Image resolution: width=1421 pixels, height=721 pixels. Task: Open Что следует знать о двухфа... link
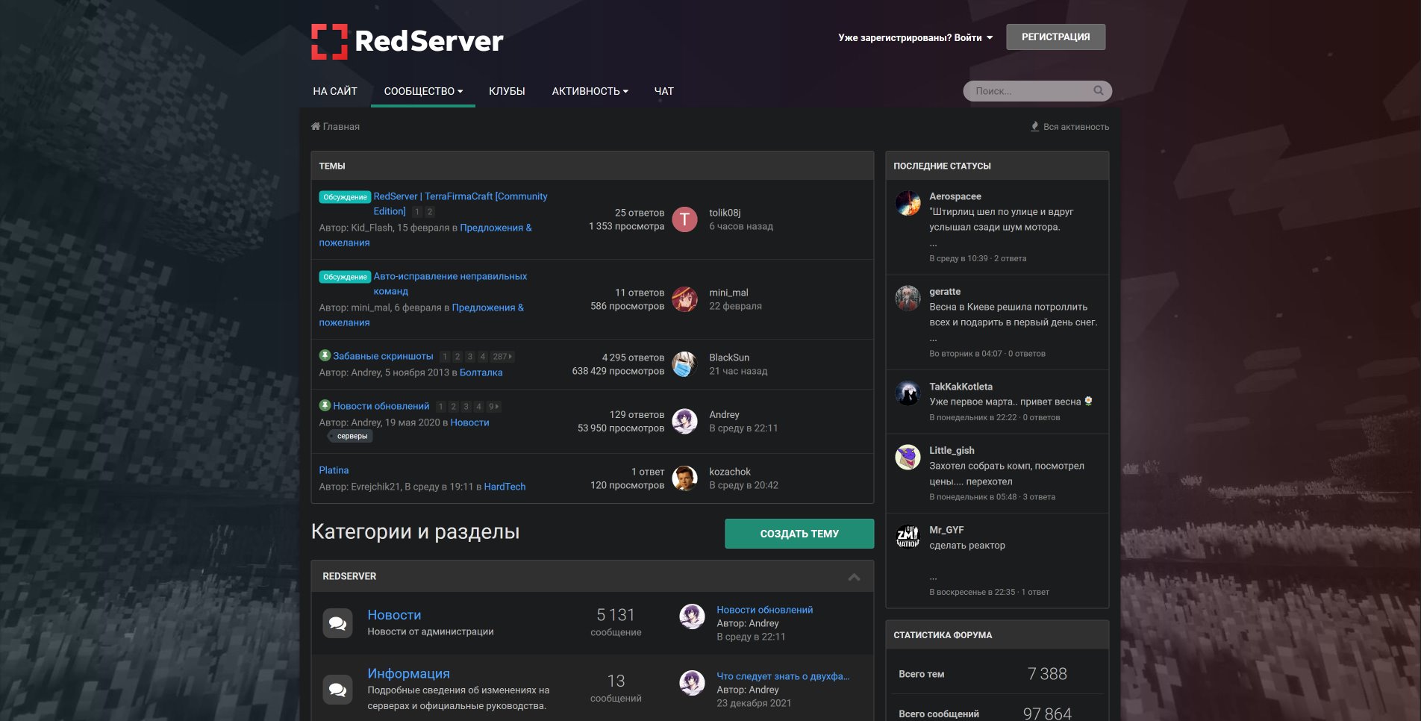tap(783, 676)
